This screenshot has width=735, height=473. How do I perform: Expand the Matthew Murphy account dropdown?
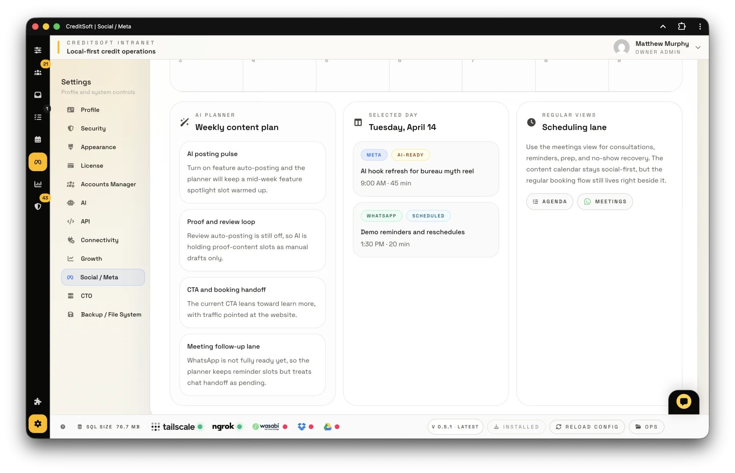698,47
